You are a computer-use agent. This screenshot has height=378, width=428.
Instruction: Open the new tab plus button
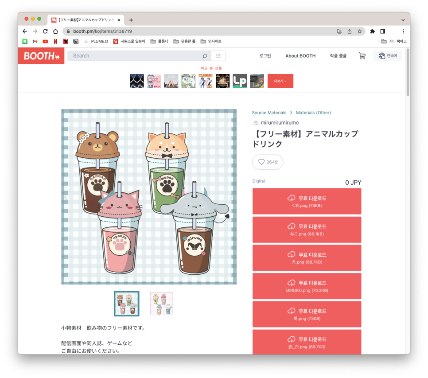[x=131, y=20]
